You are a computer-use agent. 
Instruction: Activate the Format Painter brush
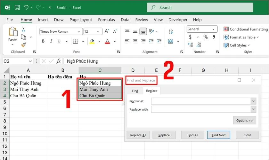pos(23,45)
